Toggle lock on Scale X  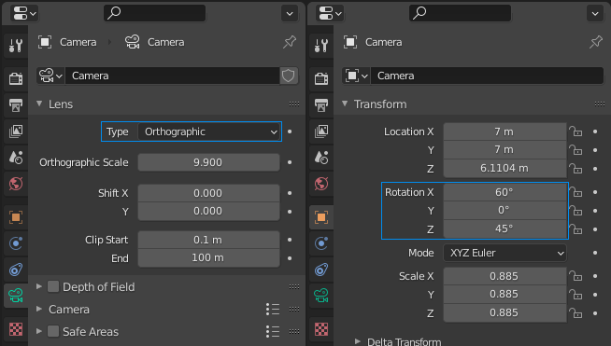[x=575, y=276]
